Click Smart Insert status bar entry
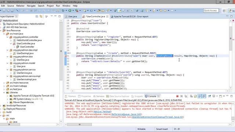This screenshot has height=132, width=235. [x=162, y=129]
